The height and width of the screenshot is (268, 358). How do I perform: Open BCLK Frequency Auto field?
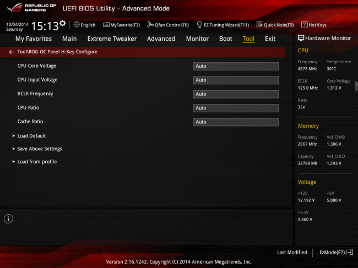pos(236,94)
